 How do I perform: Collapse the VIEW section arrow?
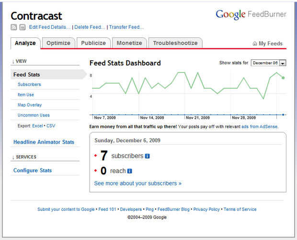[13, 61]
